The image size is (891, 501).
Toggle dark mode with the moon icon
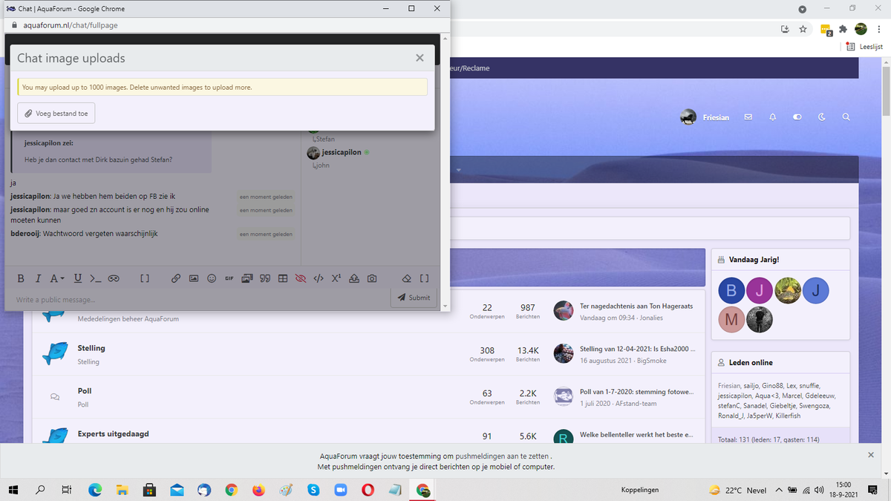(822, 117)
